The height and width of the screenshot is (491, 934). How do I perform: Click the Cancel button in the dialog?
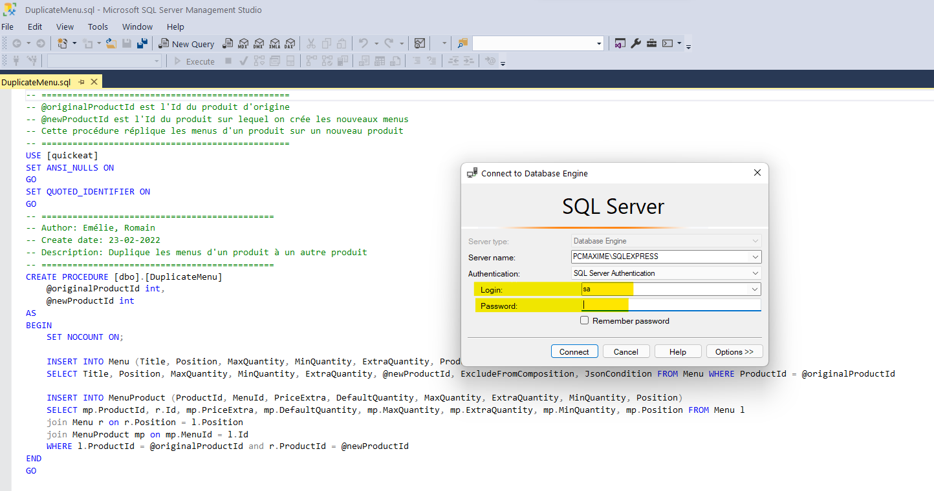point(626,351)
